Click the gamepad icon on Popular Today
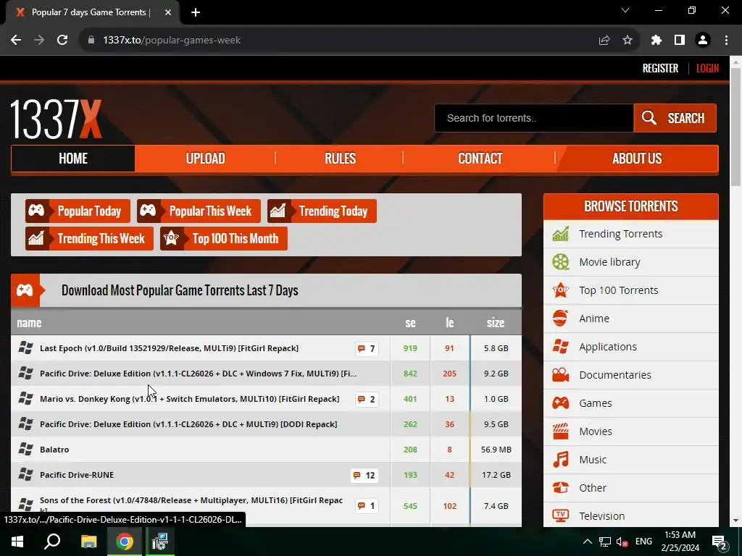Screen dimensions: 742x556 [36, 211]
